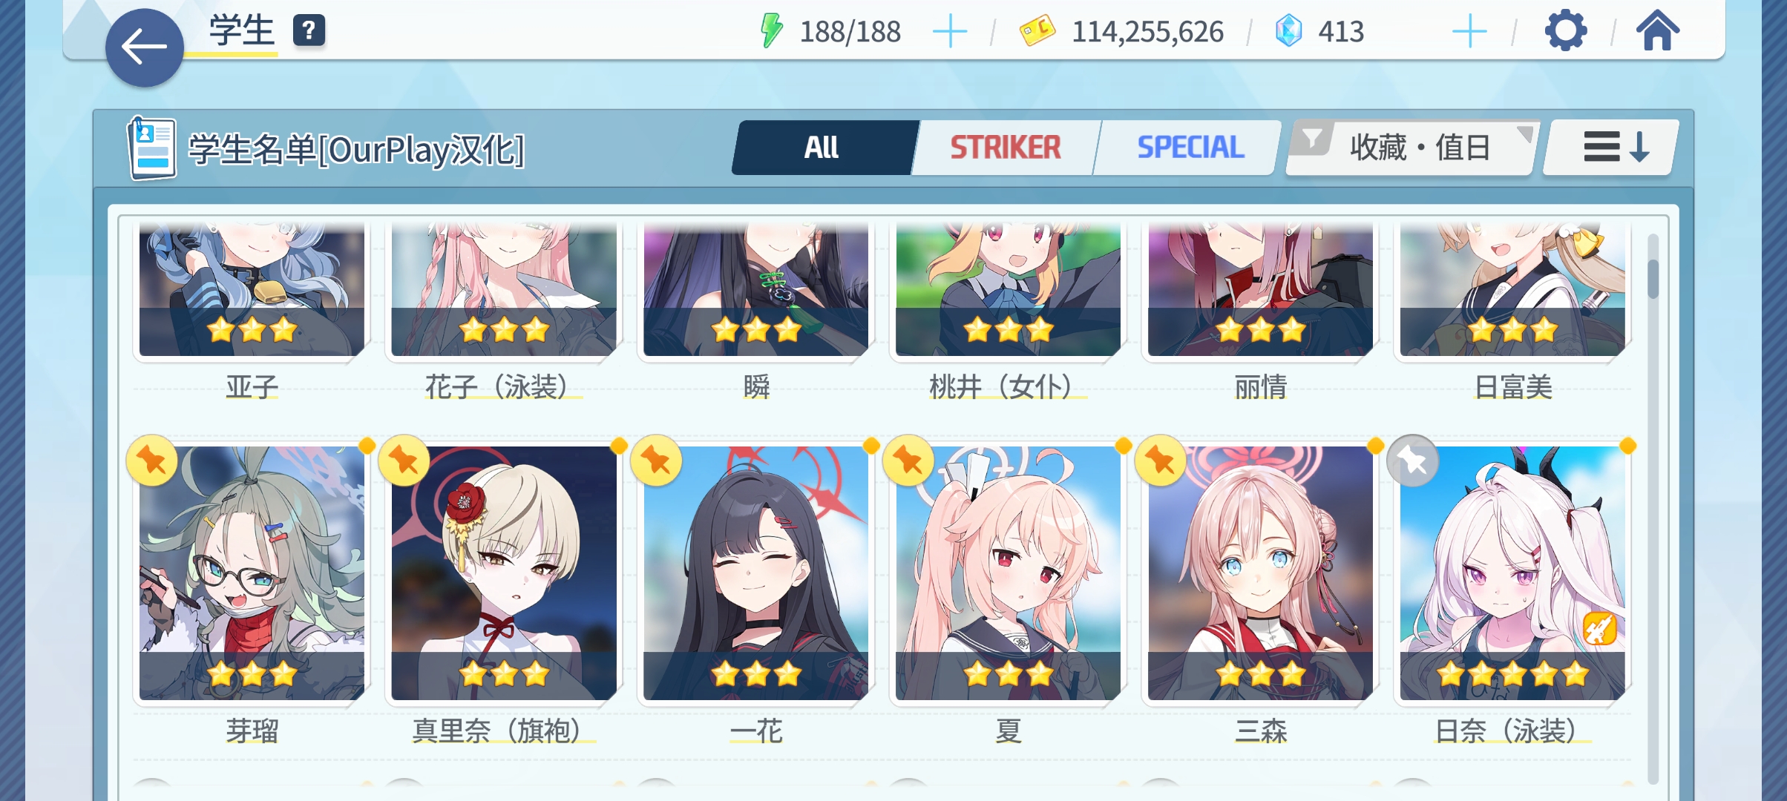Click the plus next to 413 gems
This screenshot has height=801, width=1787.
pyautogui.click(x=1469, y=32)
